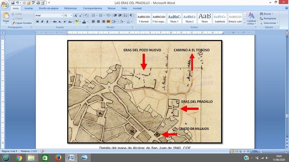Expand the font size dropdown
Image resolution: width=289 pixels, height=162 pixels.
pos(70,15)
